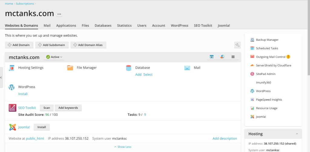Collapse the Hosting panel chevron
The height and width of the screenshot is (152, 310).
(x=297, y=134)
